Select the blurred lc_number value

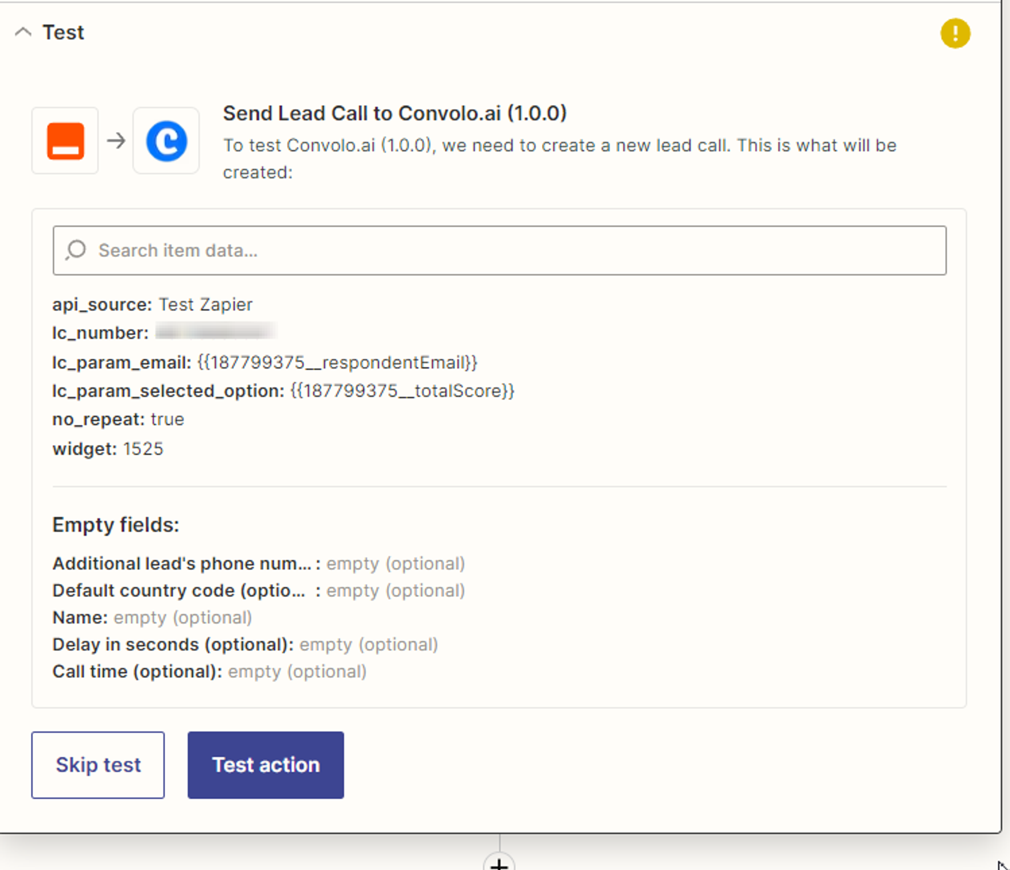[x=216, y=332]
